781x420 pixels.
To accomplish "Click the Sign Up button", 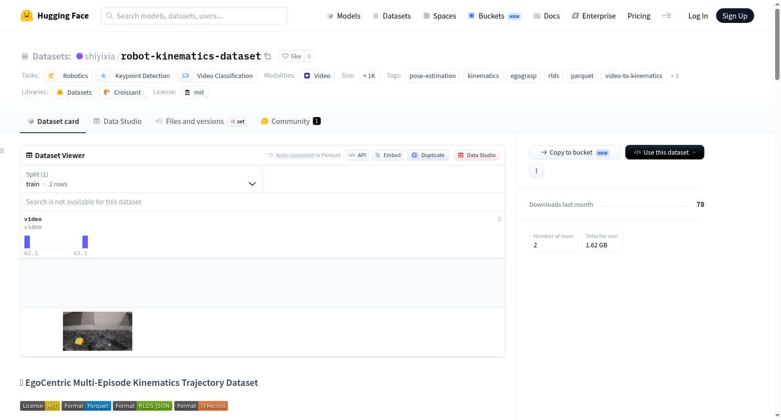I will [735, 16].
